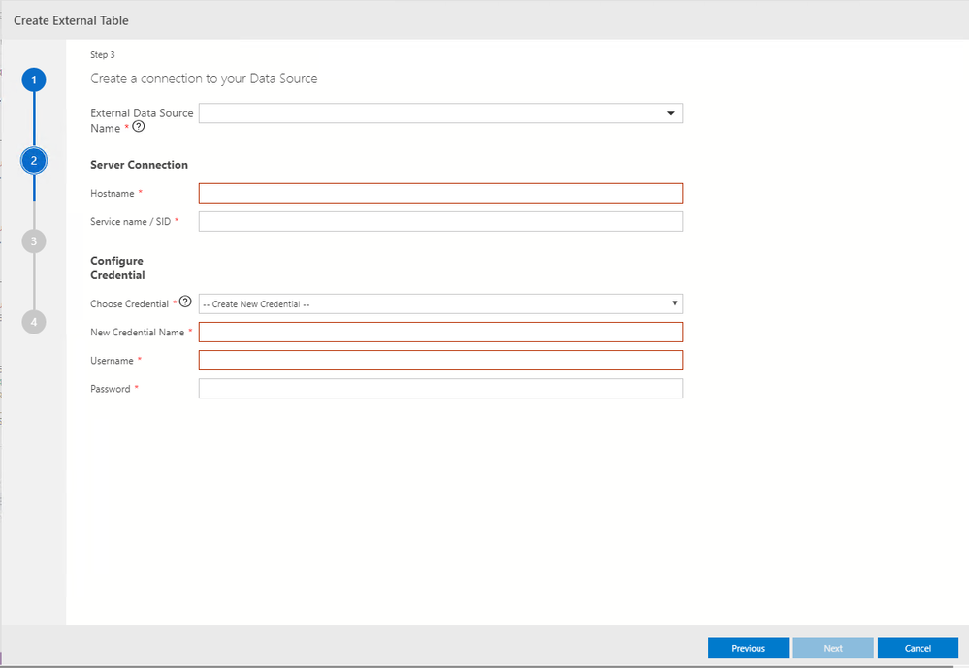Click the 'Configure Credential' heading

[x=117, y=269]
